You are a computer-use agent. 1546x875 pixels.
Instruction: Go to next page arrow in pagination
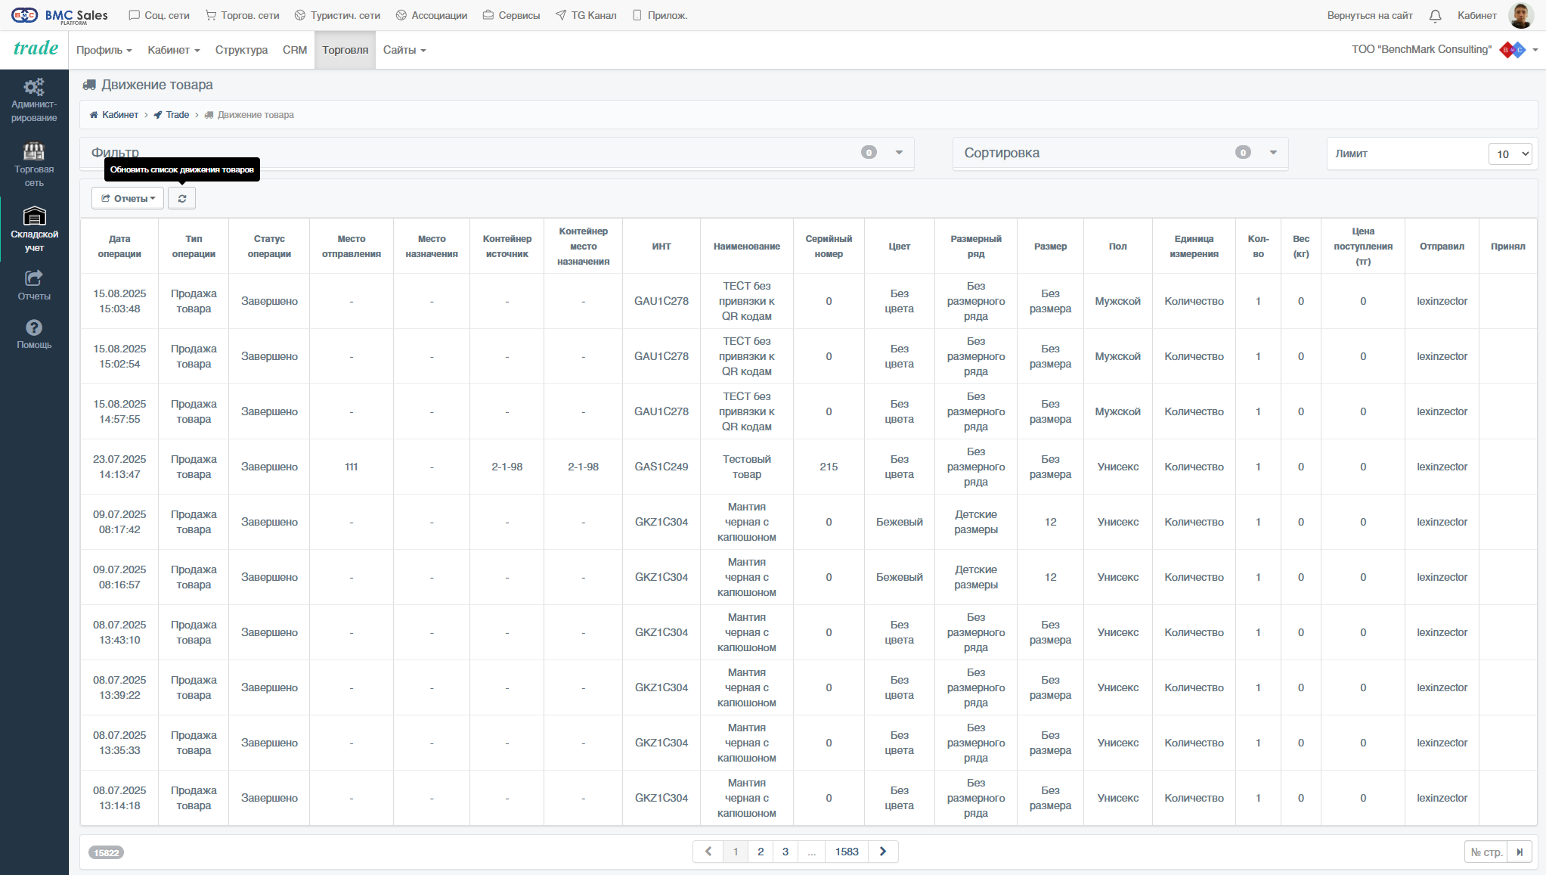(883, 852)
